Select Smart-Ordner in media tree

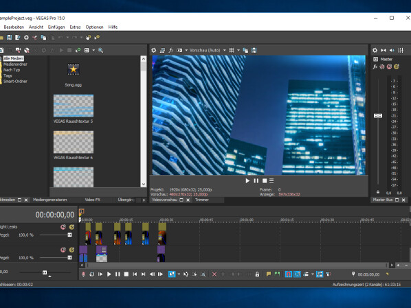(x=15, y=81)
